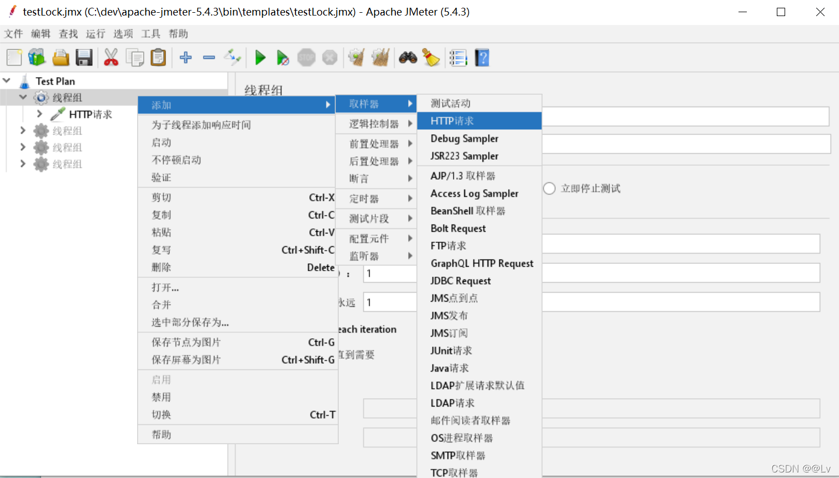Open the 工具 menu in menu bar
Screen dimensions: 839x478
pos(150,34)
